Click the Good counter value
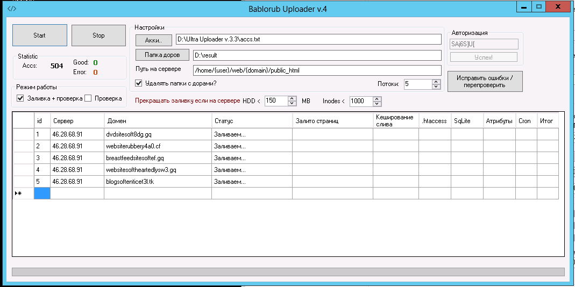575x287 pixels. pyautogui.click(x=95, y=63)
